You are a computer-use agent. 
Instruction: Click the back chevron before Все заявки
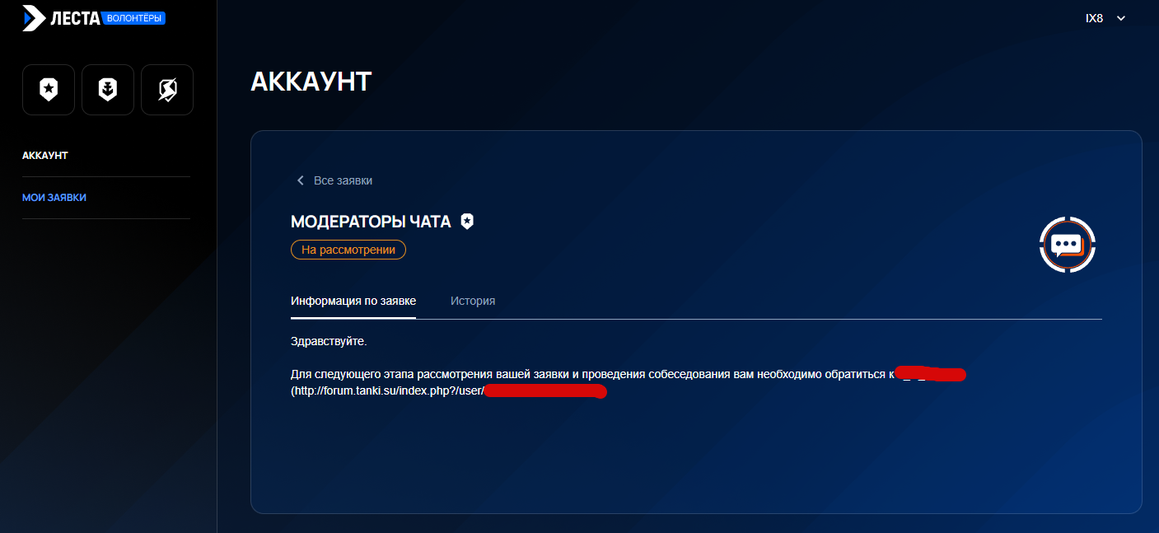300,180
